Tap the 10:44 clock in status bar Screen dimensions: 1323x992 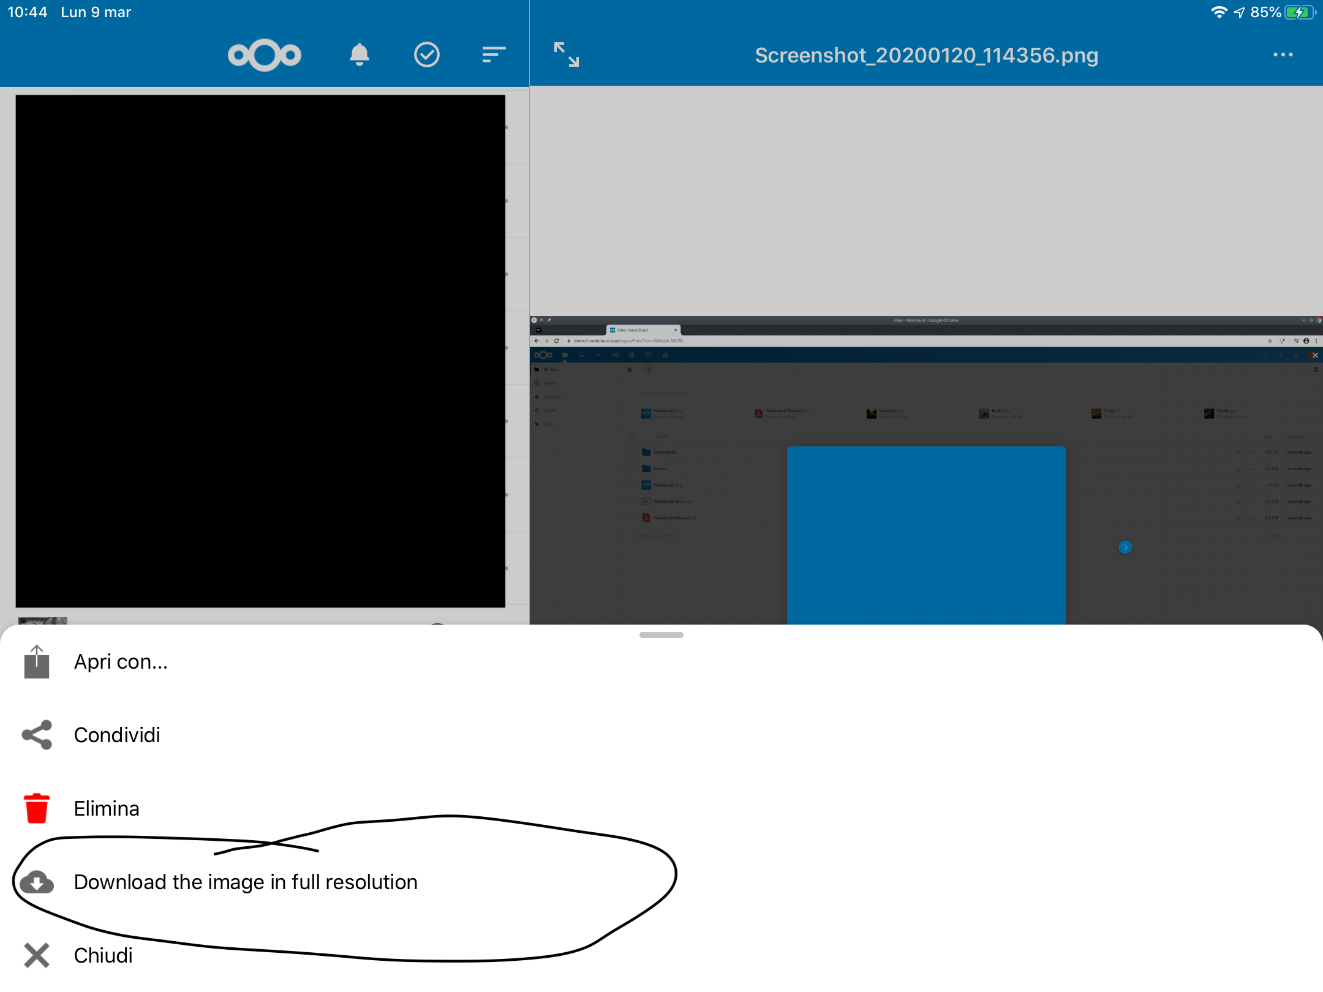coord(27,12)
